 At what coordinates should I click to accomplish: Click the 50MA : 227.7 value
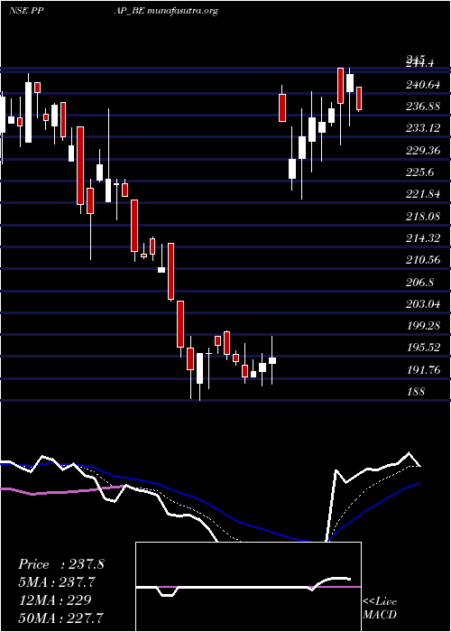pos(61,618)
